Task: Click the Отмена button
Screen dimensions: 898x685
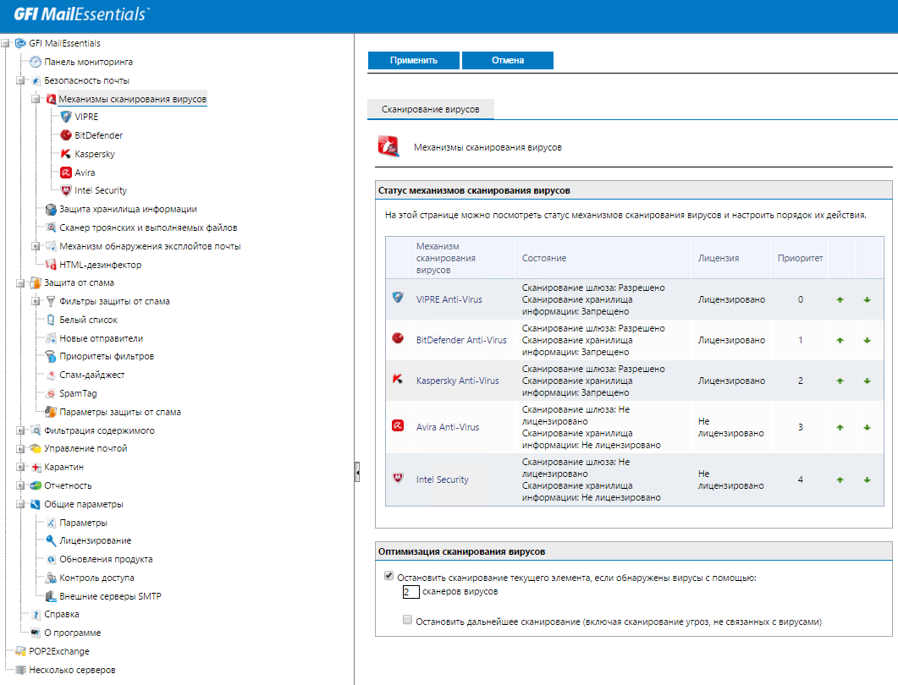Action: [x=508, y=60]
